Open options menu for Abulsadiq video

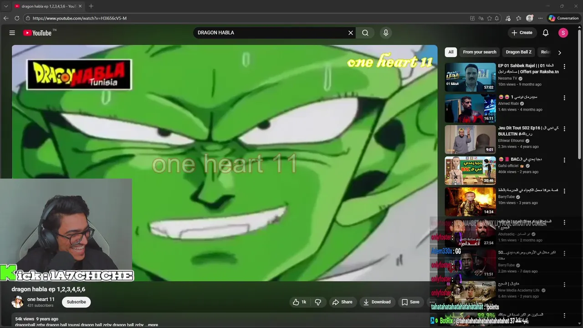[564, 222]
